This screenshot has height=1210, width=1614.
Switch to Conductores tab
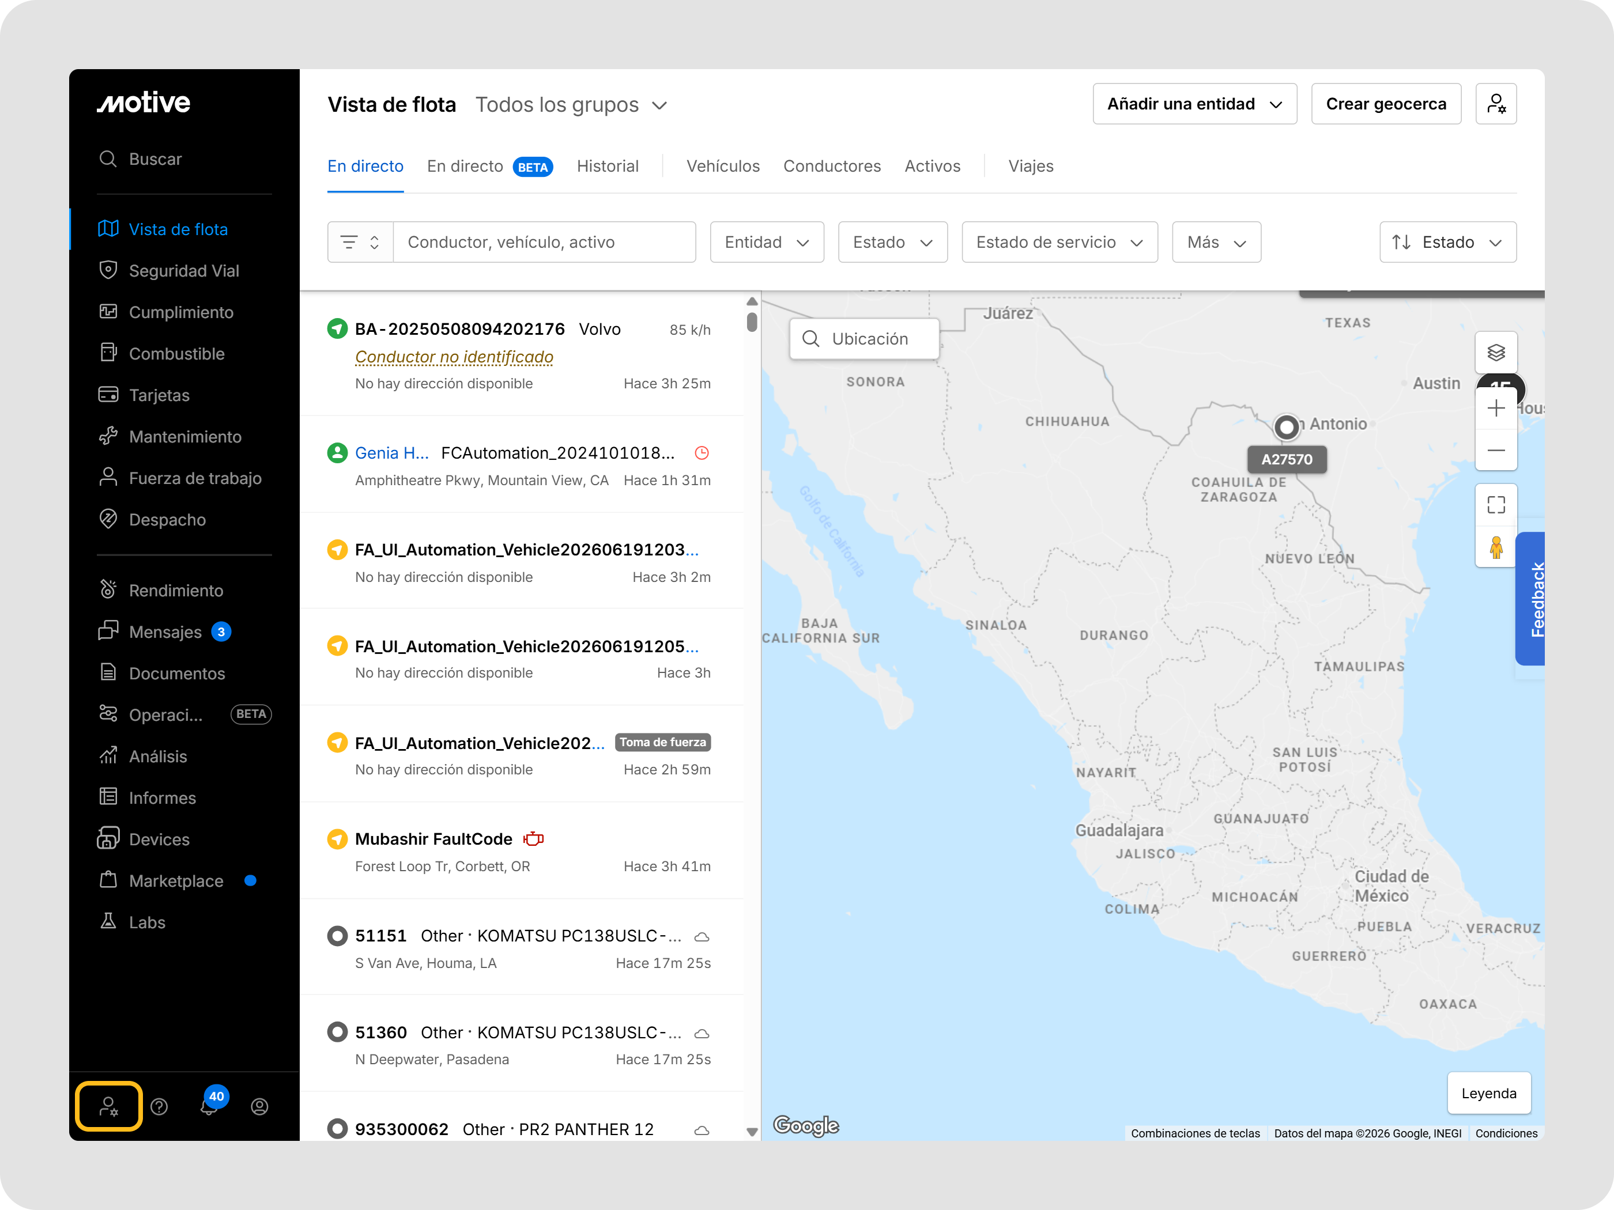[x=832, y=167]
